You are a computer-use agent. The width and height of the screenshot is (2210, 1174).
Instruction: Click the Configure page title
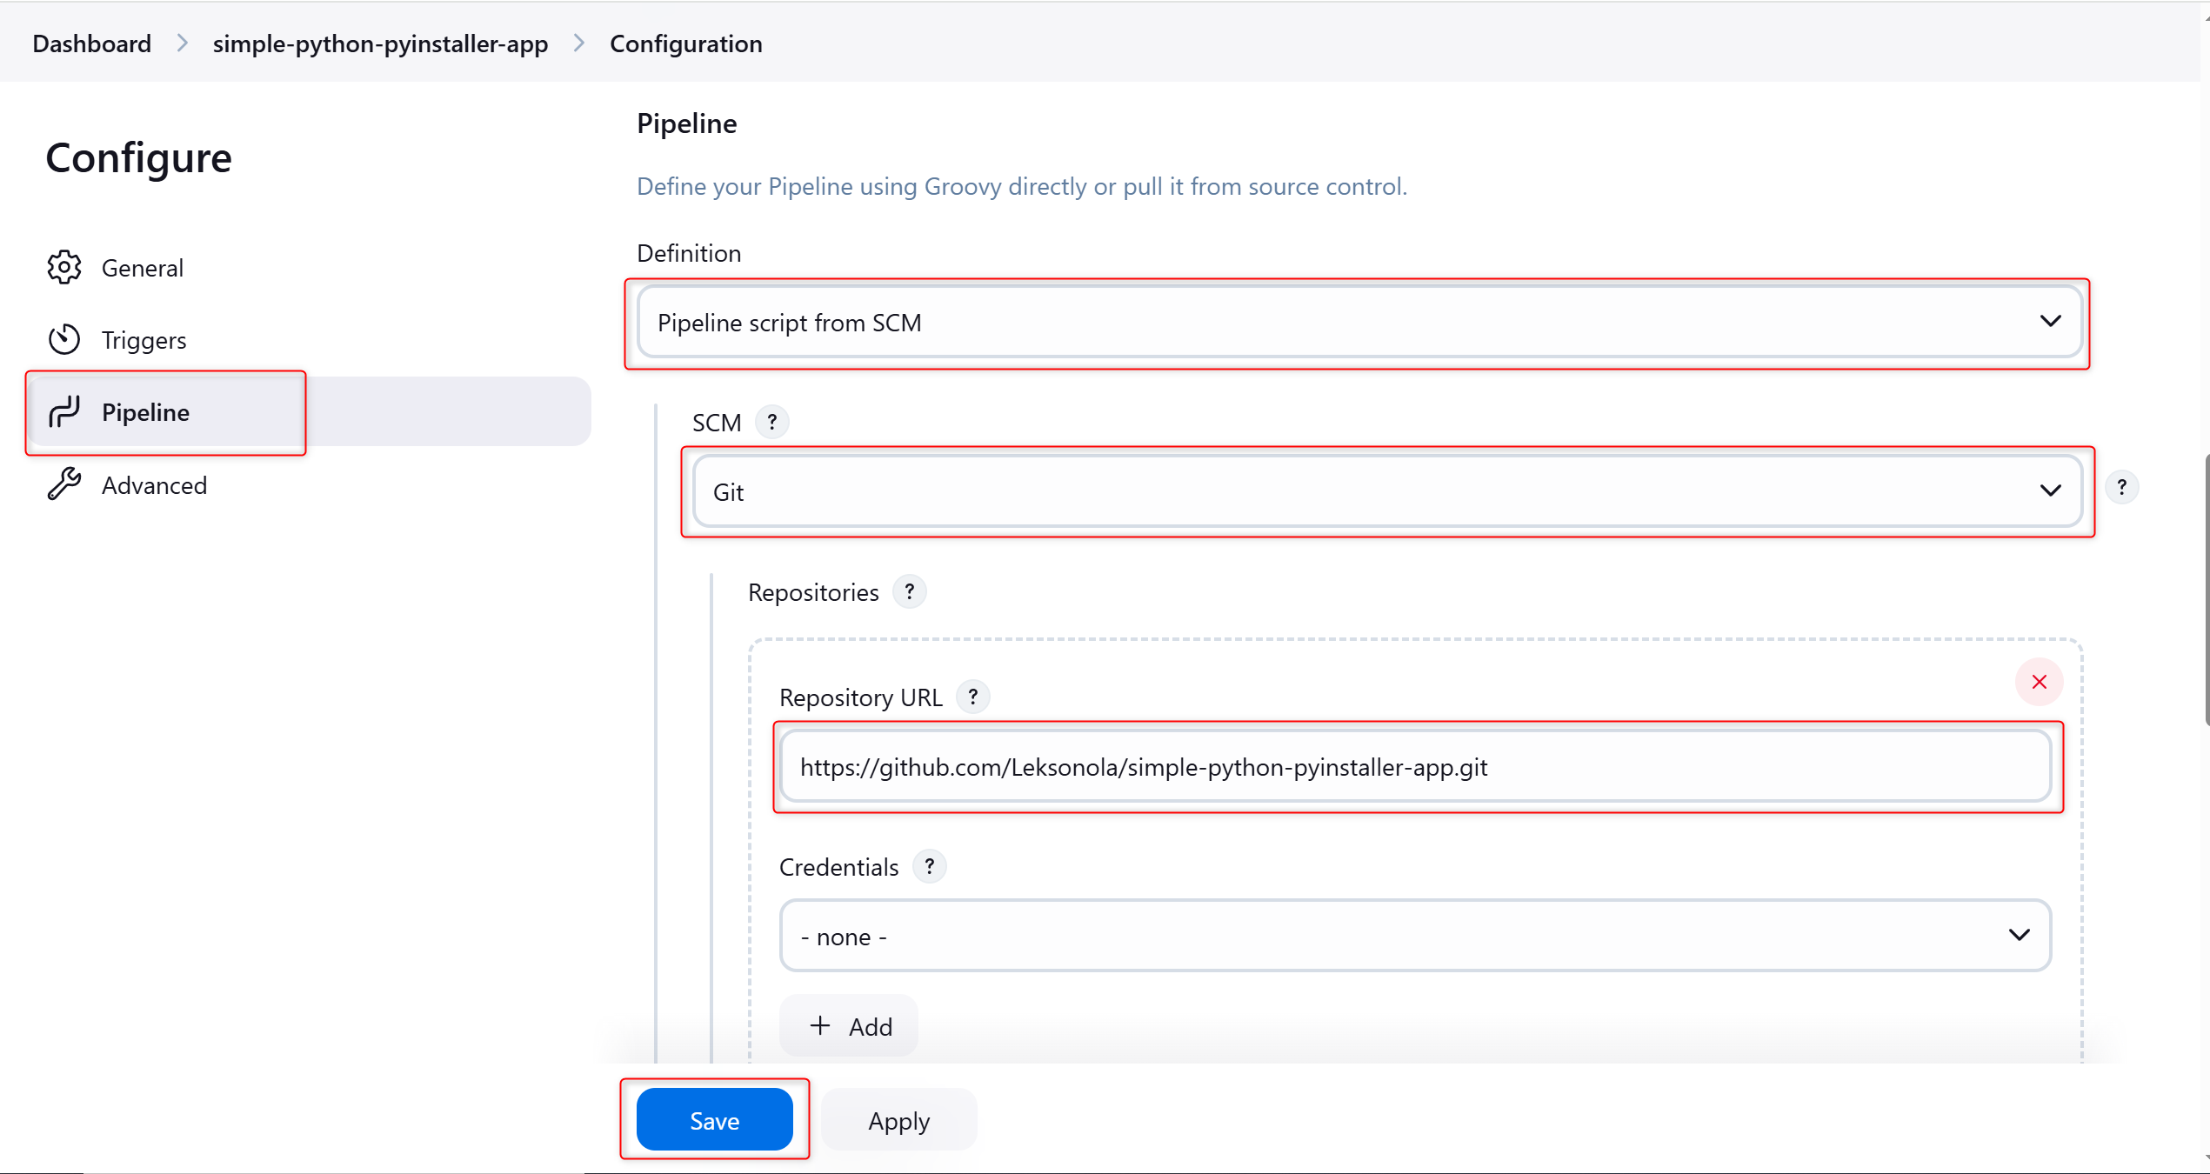point(138,158)
